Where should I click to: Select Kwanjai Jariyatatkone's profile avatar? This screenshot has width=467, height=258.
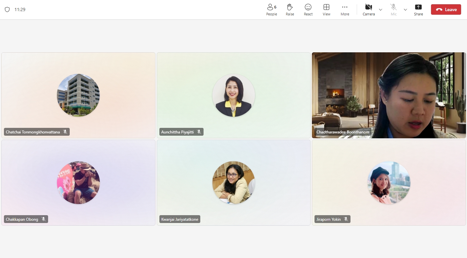point(233,182)
